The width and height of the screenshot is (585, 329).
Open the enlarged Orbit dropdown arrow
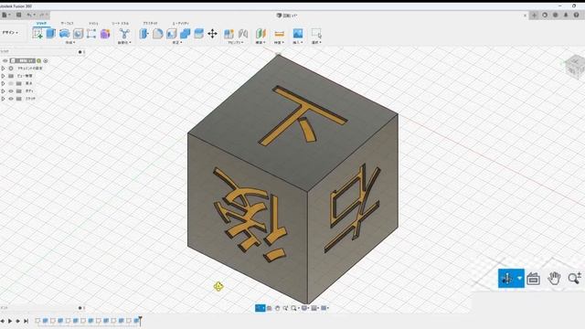coord(520,278)
